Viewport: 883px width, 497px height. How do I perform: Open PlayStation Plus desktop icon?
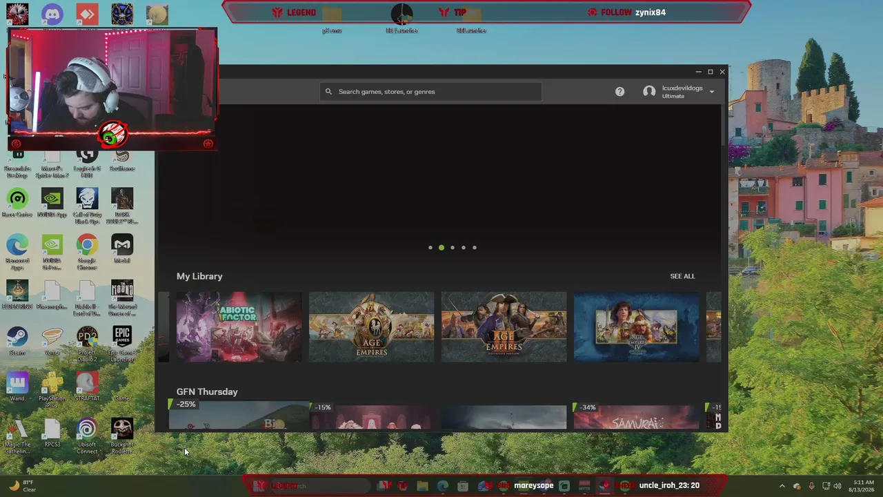tap(52, 390)
